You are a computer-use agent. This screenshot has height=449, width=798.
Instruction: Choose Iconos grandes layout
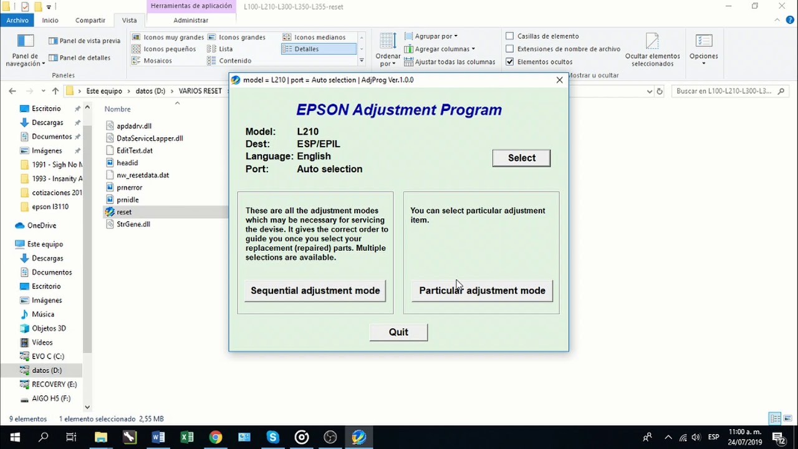[236, 37]
